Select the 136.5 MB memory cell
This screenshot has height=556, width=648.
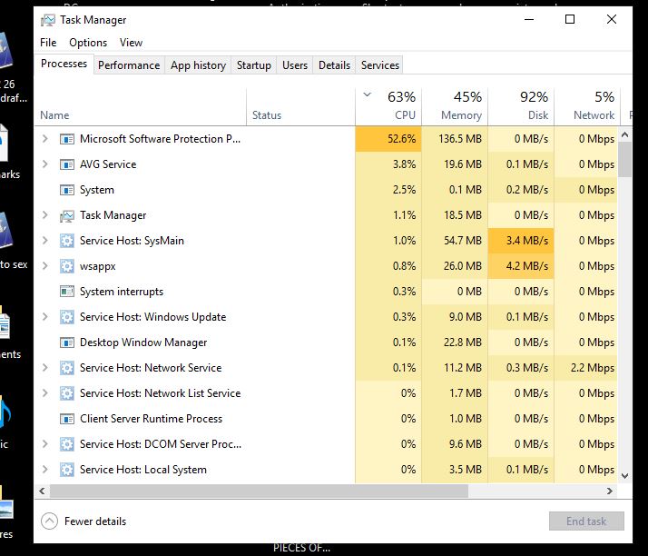pyautogui.click(x=455, y=139)
